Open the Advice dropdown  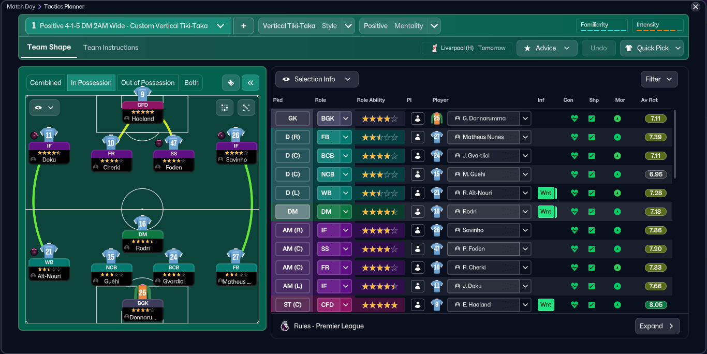tap(547, 48)
